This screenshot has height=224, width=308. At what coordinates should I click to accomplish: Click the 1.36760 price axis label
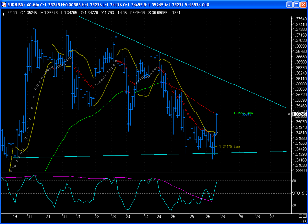click(x=299, y=52)
